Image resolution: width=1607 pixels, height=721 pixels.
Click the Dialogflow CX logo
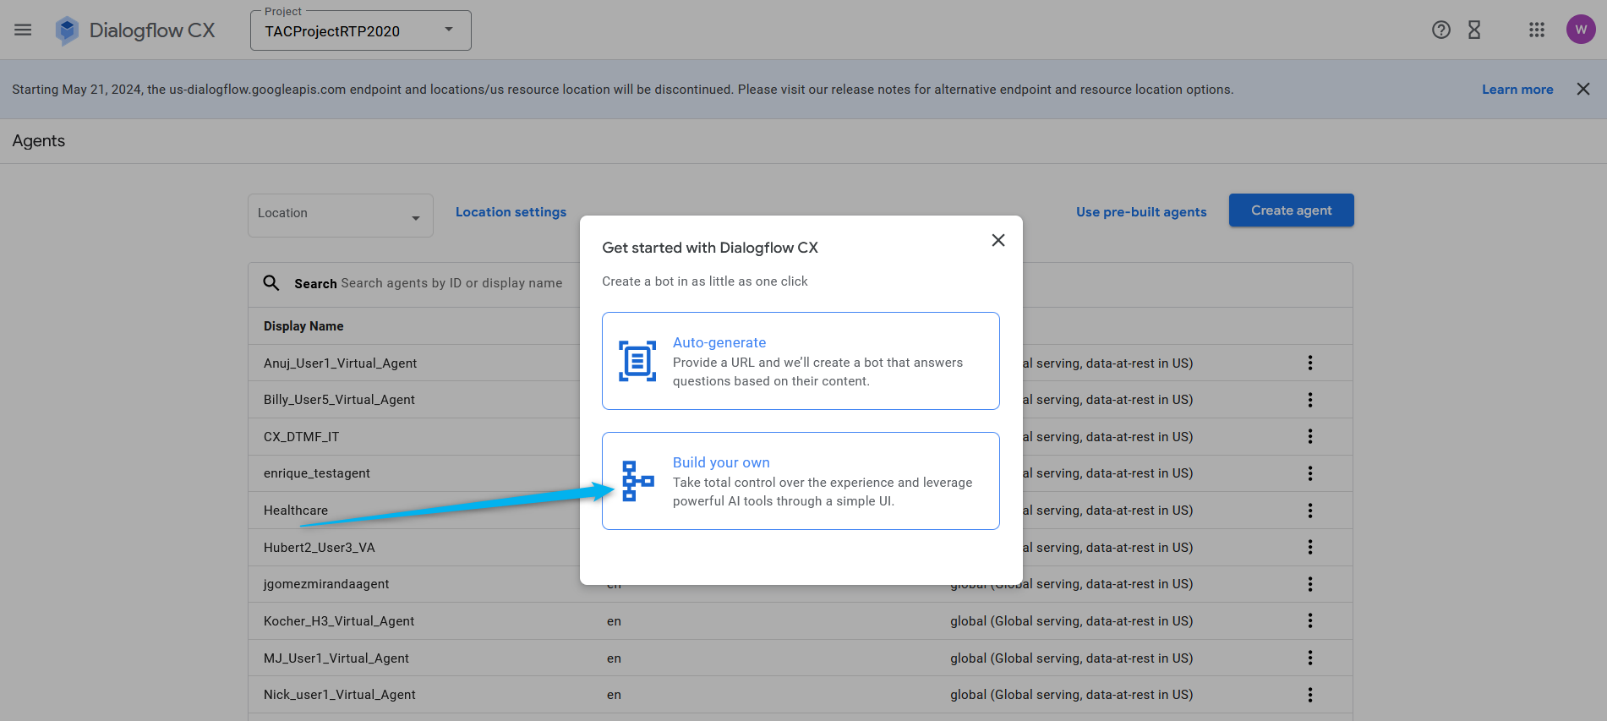point(135,30)
